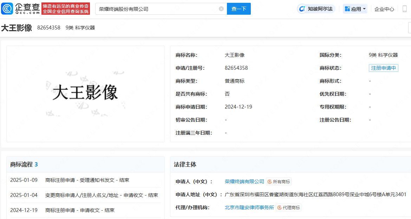The width and height of the screenshot is (411, 219).
Task: Click the page title 大王影像
Action: (17, 28)
